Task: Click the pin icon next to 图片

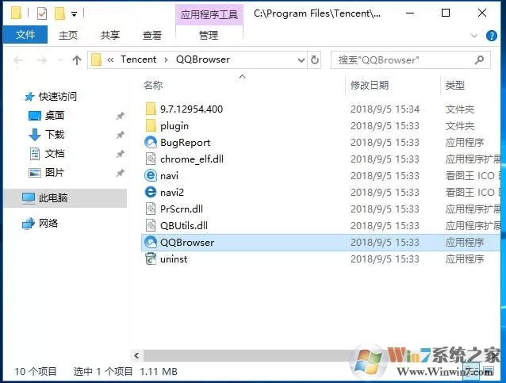Action: click(120, 174)
